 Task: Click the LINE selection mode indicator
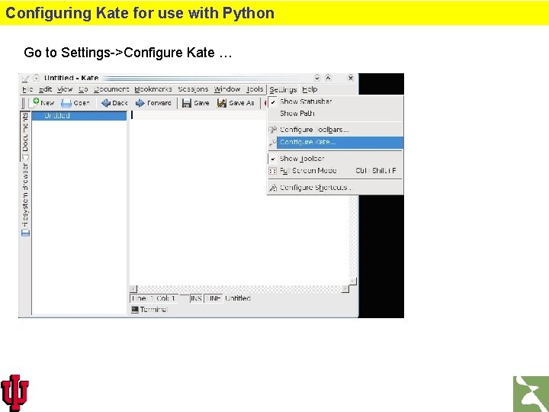pyautogui.click(x=213, y=298)
